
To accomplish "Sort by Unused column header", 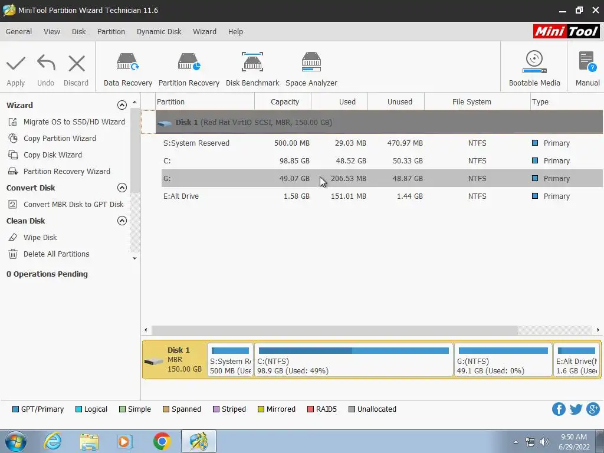I will click(396, 101).
